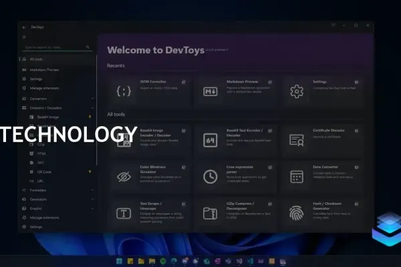401x267 pixels.
Task: Toggle the hamburger navigation menu button
Action: (24, 37)
